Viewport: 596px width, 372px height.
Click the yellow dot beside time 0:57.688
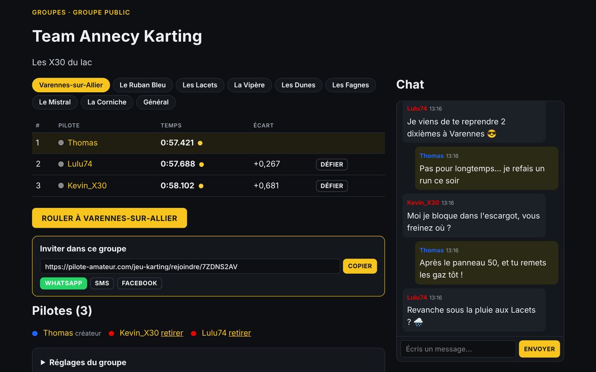pos(201,164)
